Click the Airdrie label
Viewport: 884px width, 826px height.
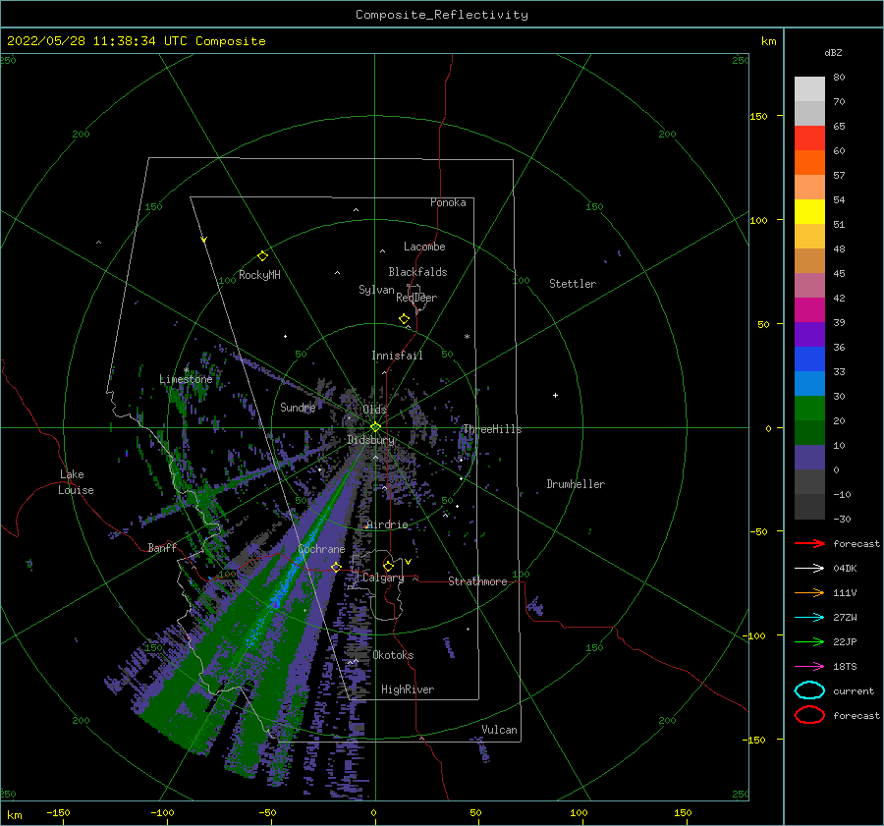pyautogui.click(x=387, y=524)
